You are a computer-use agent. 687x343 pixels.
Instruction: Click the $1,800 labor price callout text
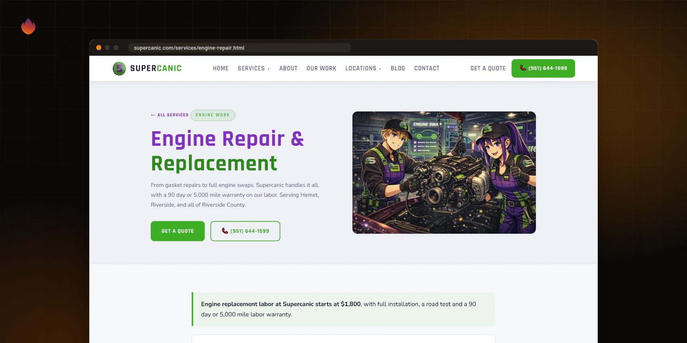pos(281,304)
